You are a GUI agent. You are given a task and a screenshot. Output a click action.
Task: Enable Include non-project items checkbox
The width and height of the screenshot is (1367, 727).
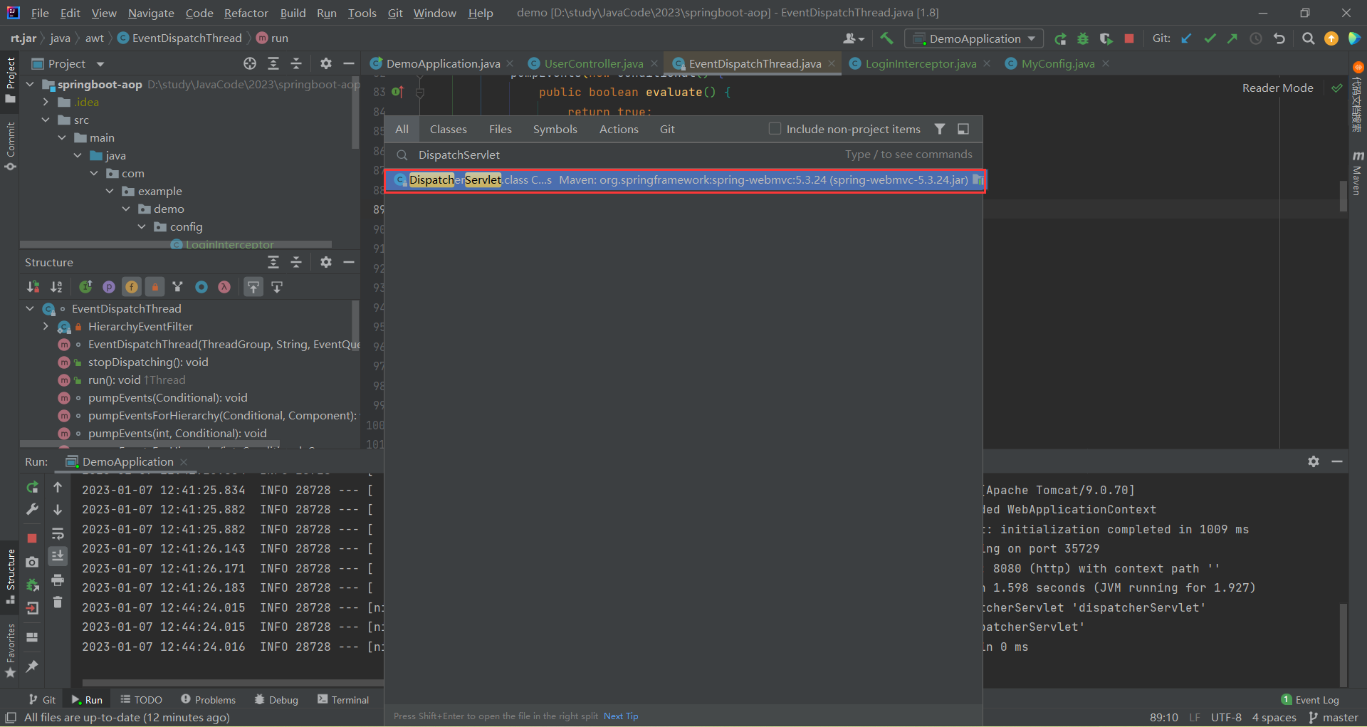tap(775, 129)
